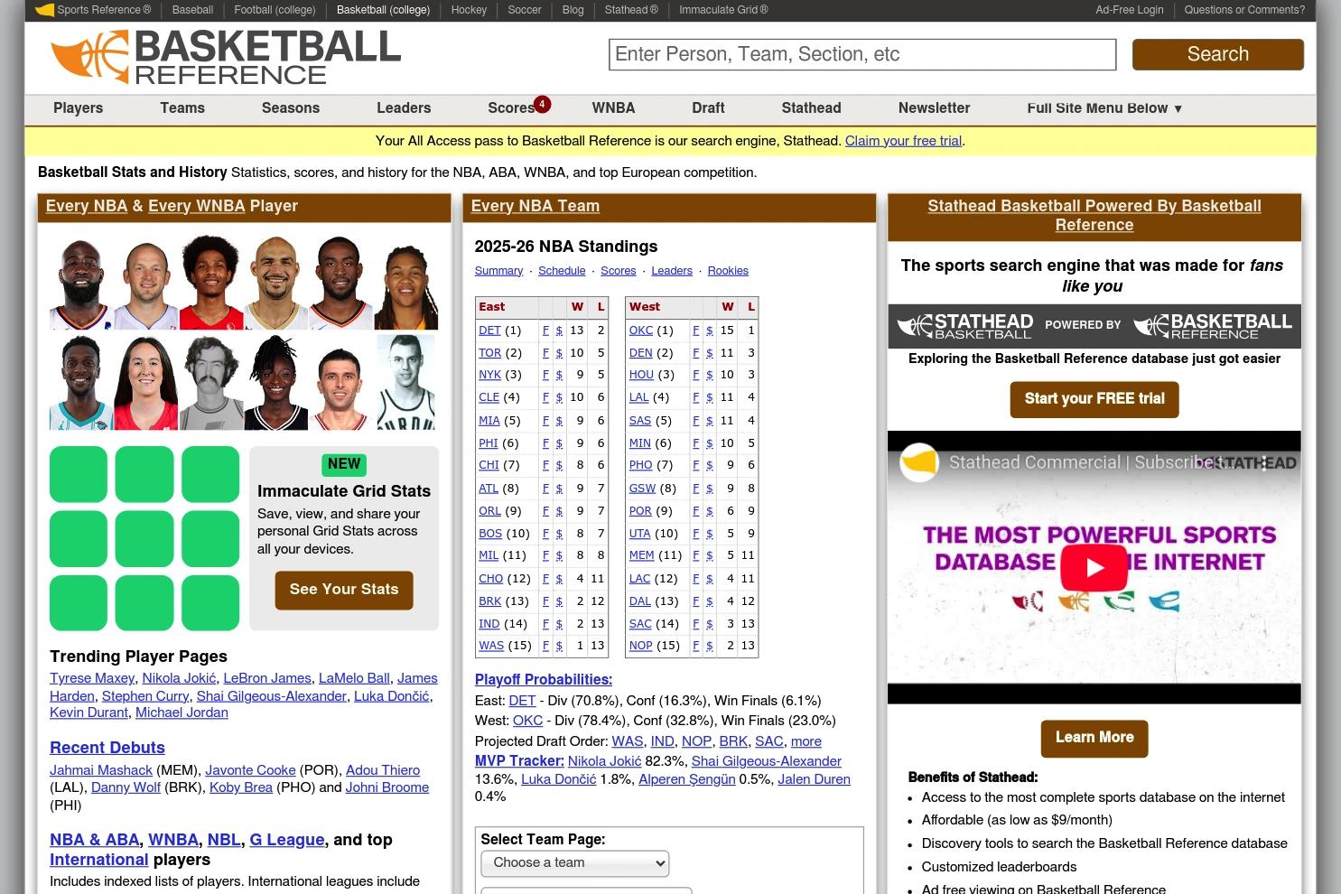Image resolution: width=1341 pixels, height=894 pixels.
Task: Switch to Football (college) site tab
Action: tap(275, 10)
